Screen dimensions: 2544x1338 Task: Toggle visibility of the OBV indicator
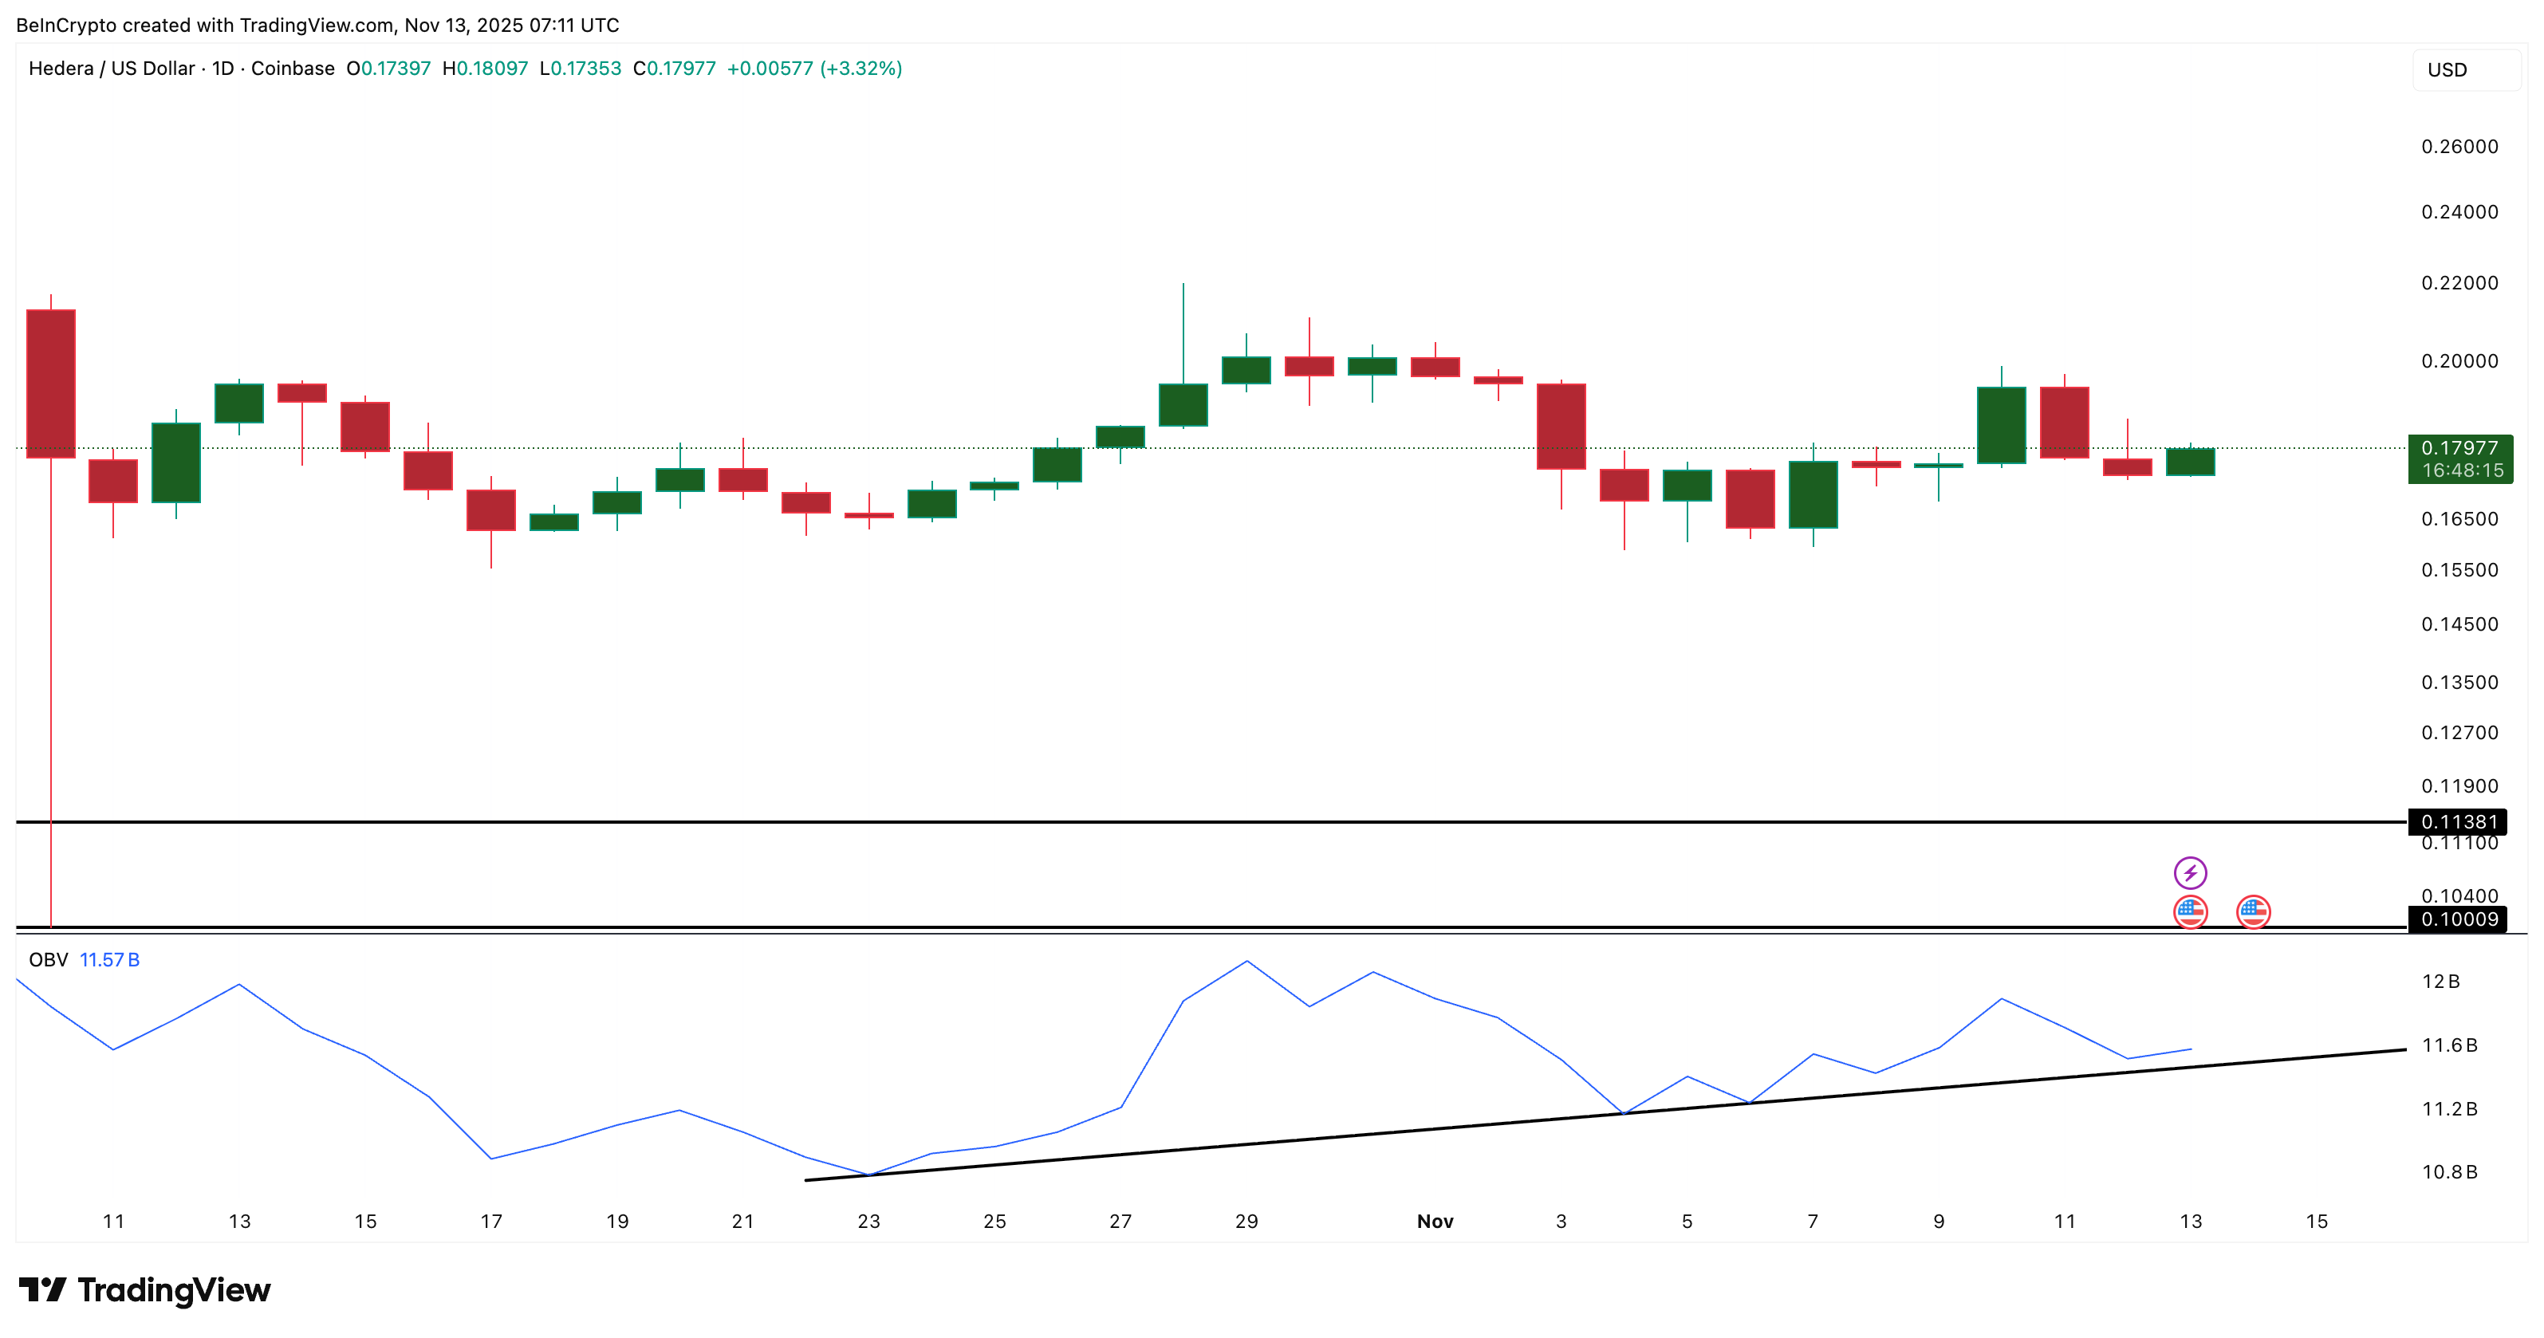(x=49, y=958)
